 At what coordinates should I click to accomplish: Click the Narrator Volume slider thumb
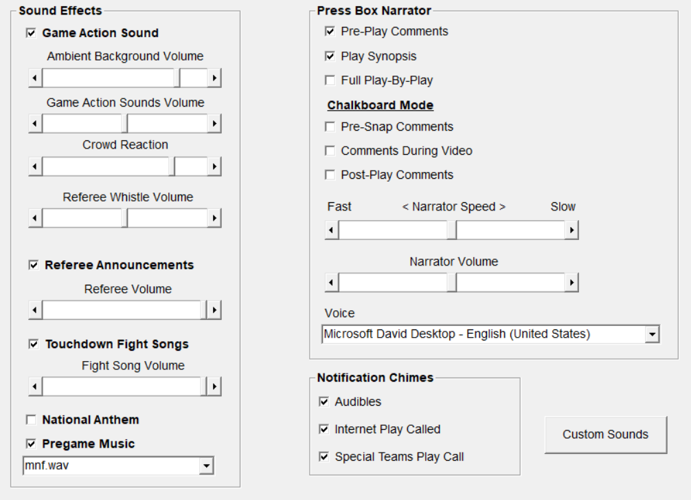(x=451, y=282)
